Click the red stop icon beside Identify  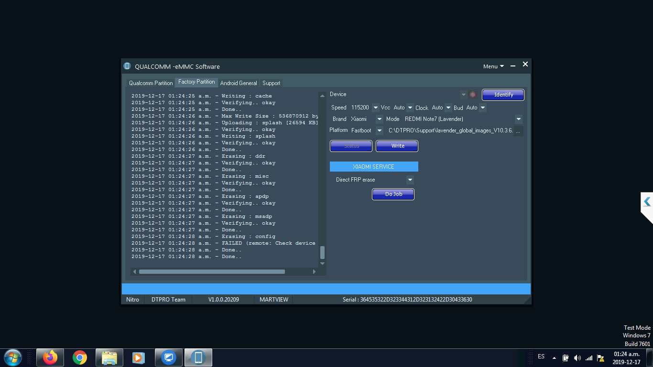pyautogui.click(x=473, y=95)
